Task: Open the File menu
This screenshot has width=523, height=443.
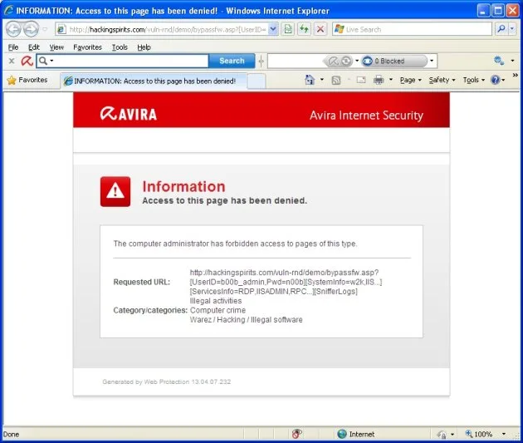Action: coord(13,47)
